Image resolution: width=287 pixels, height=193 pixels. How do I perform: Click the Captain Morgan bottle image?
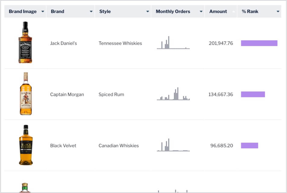[x=26, y=94]
